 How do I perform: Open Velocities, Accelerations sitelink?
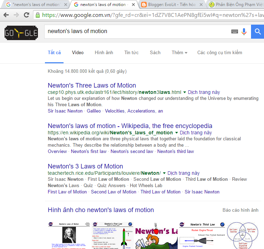134,111
